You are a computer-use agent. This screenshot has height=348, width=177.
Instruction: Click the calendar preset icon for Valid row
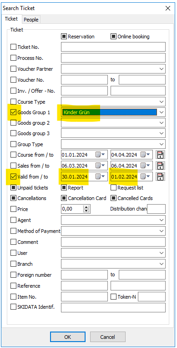point(160,176)
